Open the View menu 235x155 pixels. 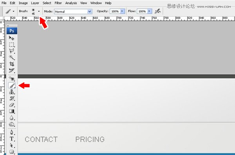83,3
